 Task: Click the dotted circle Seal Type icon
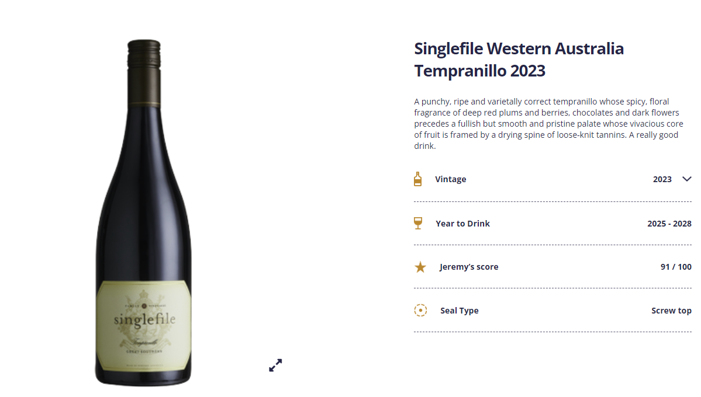coord(420,311)
